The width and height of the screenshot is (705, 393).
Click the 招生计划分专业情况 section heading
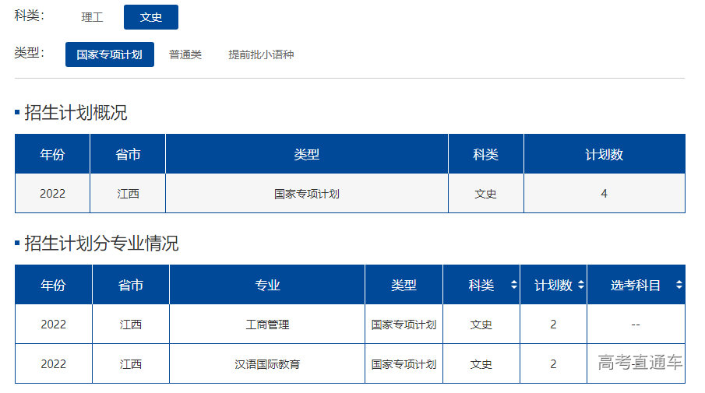pos(101,244)
